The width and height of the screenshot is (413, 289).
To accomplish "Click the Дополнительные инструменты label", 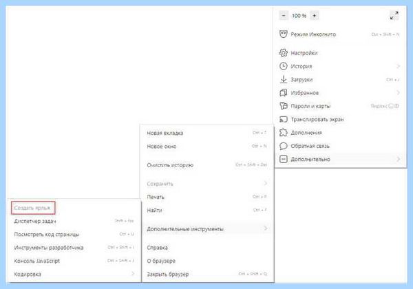I will coord(185,229).
